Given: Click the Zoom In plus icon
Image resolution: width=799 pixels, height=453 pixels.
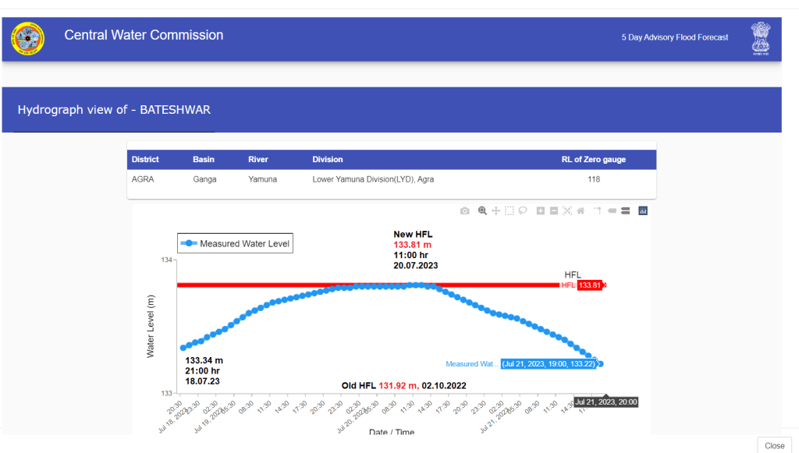Looking at the screenshot, I should tap(540, 211).
